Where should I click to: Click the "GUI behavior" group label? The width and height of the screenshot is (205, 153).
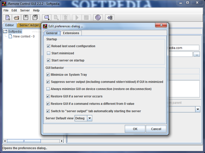[x=55, y=68]
